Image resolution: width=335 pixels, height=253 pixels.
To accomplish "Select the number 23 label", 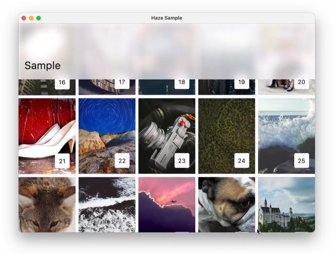I will click(182, 161).
